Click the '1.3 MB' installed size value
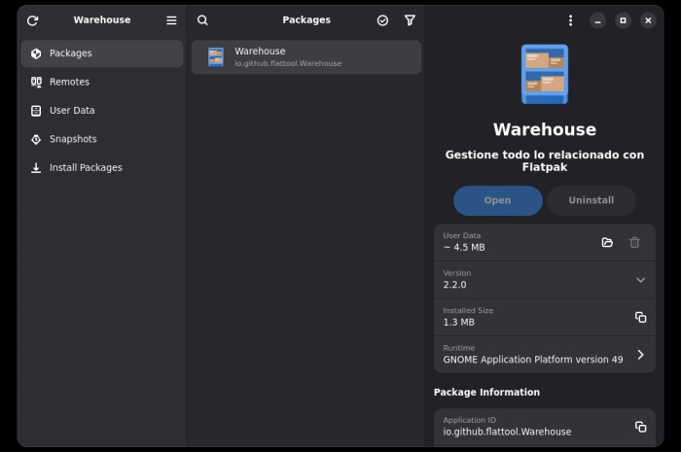Screen dimensions: 681x452 click(x=458, y=323)
